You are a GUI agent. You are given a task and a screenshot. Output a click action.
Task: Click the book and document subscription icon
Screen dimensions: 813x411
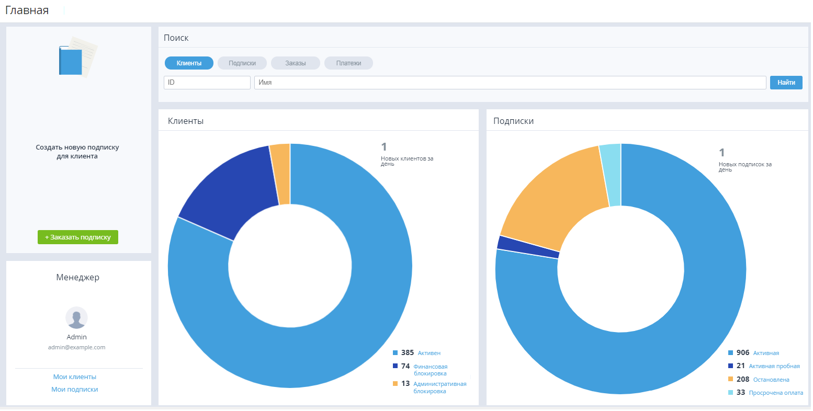pyautogui.click(x=78, y=57)
